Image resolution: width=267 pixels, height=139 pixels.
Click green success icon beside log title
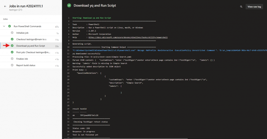click(69, 5)
